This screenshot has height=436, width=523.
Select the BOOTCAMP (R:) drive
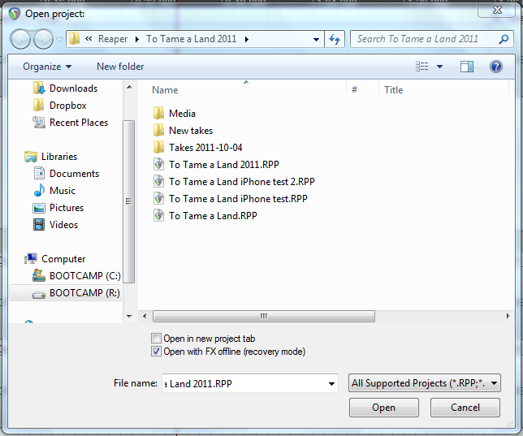(66, 293)
